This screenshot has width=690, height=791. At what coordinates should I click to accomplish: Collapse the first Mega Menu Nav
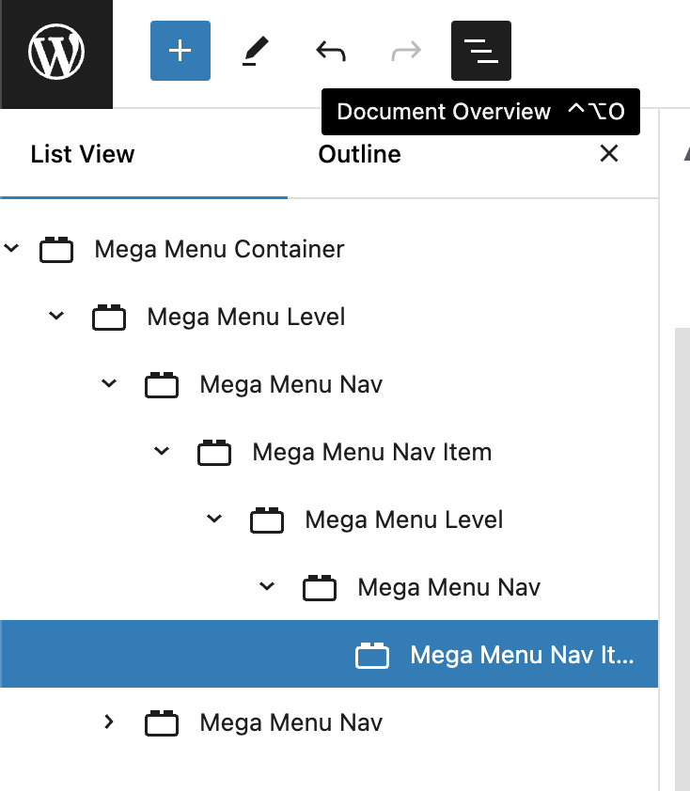tap(109, 384)
